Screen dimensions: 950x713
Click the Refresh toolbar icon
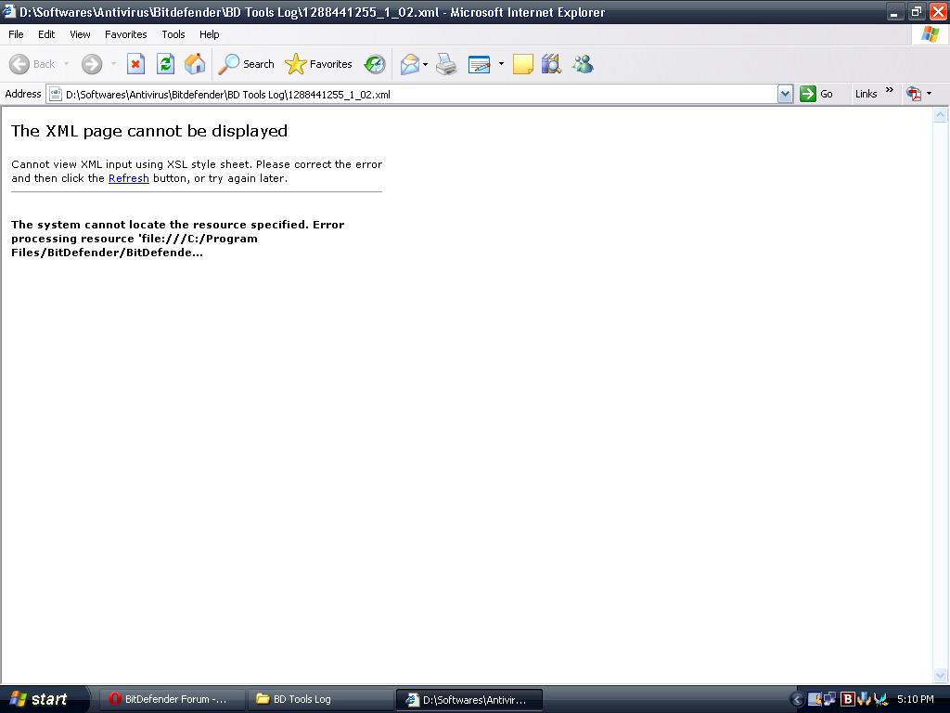point(165,64)
